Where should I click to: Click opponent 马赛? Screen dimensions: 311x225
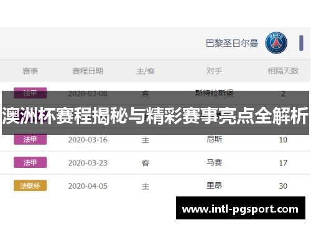point(214,162)
